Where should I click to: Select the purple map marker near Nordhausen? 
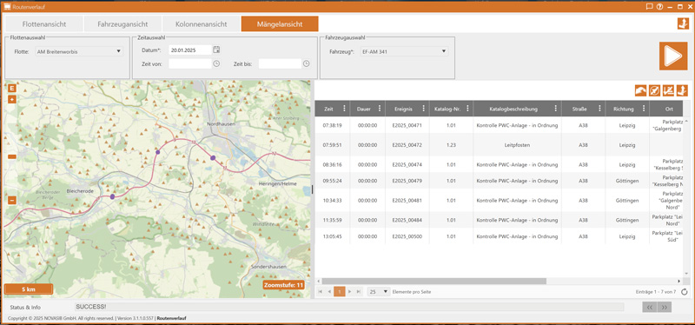(213, 157)
